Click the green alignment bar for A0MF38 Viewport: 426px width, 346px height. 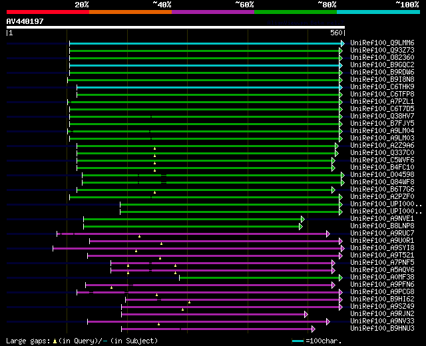(259, 278)
